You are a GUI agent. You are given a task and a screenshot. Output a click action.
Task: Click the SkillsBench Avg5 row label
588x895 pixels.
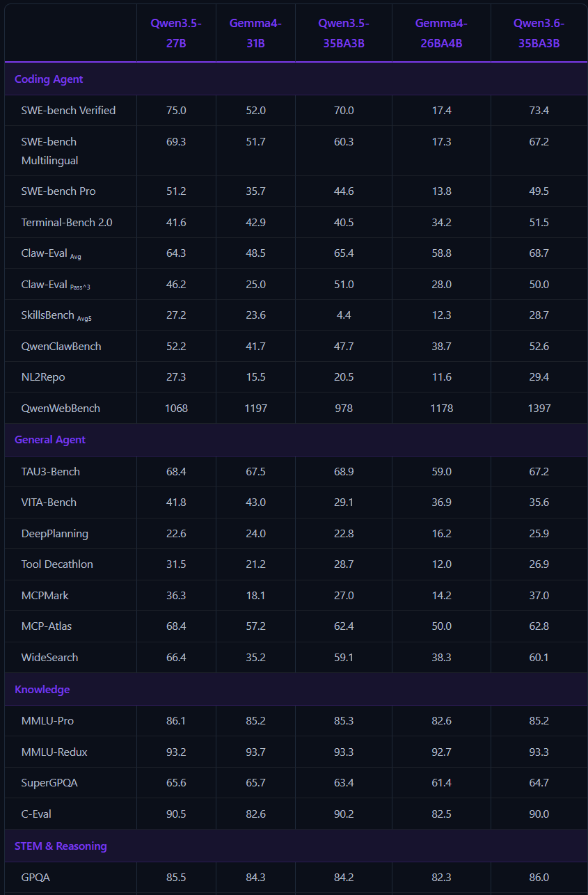click(56, 315)
